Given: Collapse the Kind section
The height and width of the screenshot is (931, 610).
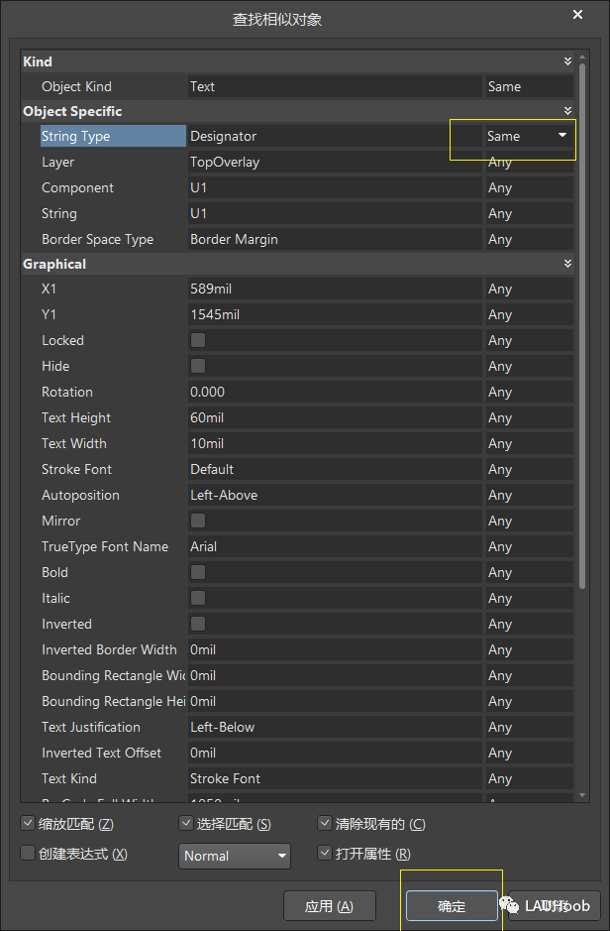Looking at the screenshot, I should pyautogui.click(x=567, y=61).
